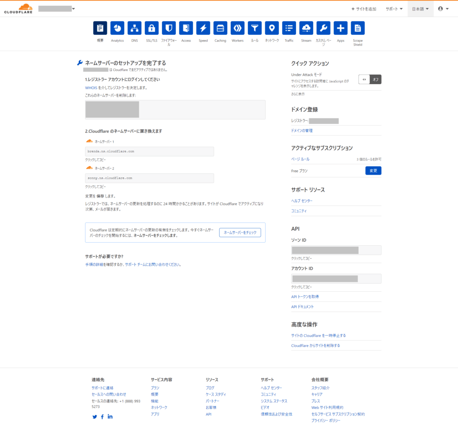Open the コミュニティ link in sidebar
Viewport: 458px width, 437px height.
pyautogui.click(x=299, y=211)
